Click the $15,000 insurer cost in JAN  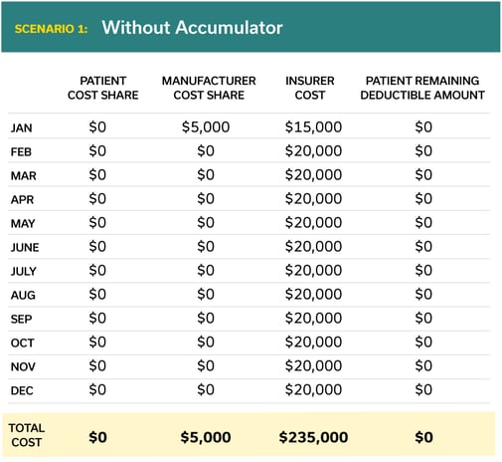pyautogui.click(x=313, y=126)
